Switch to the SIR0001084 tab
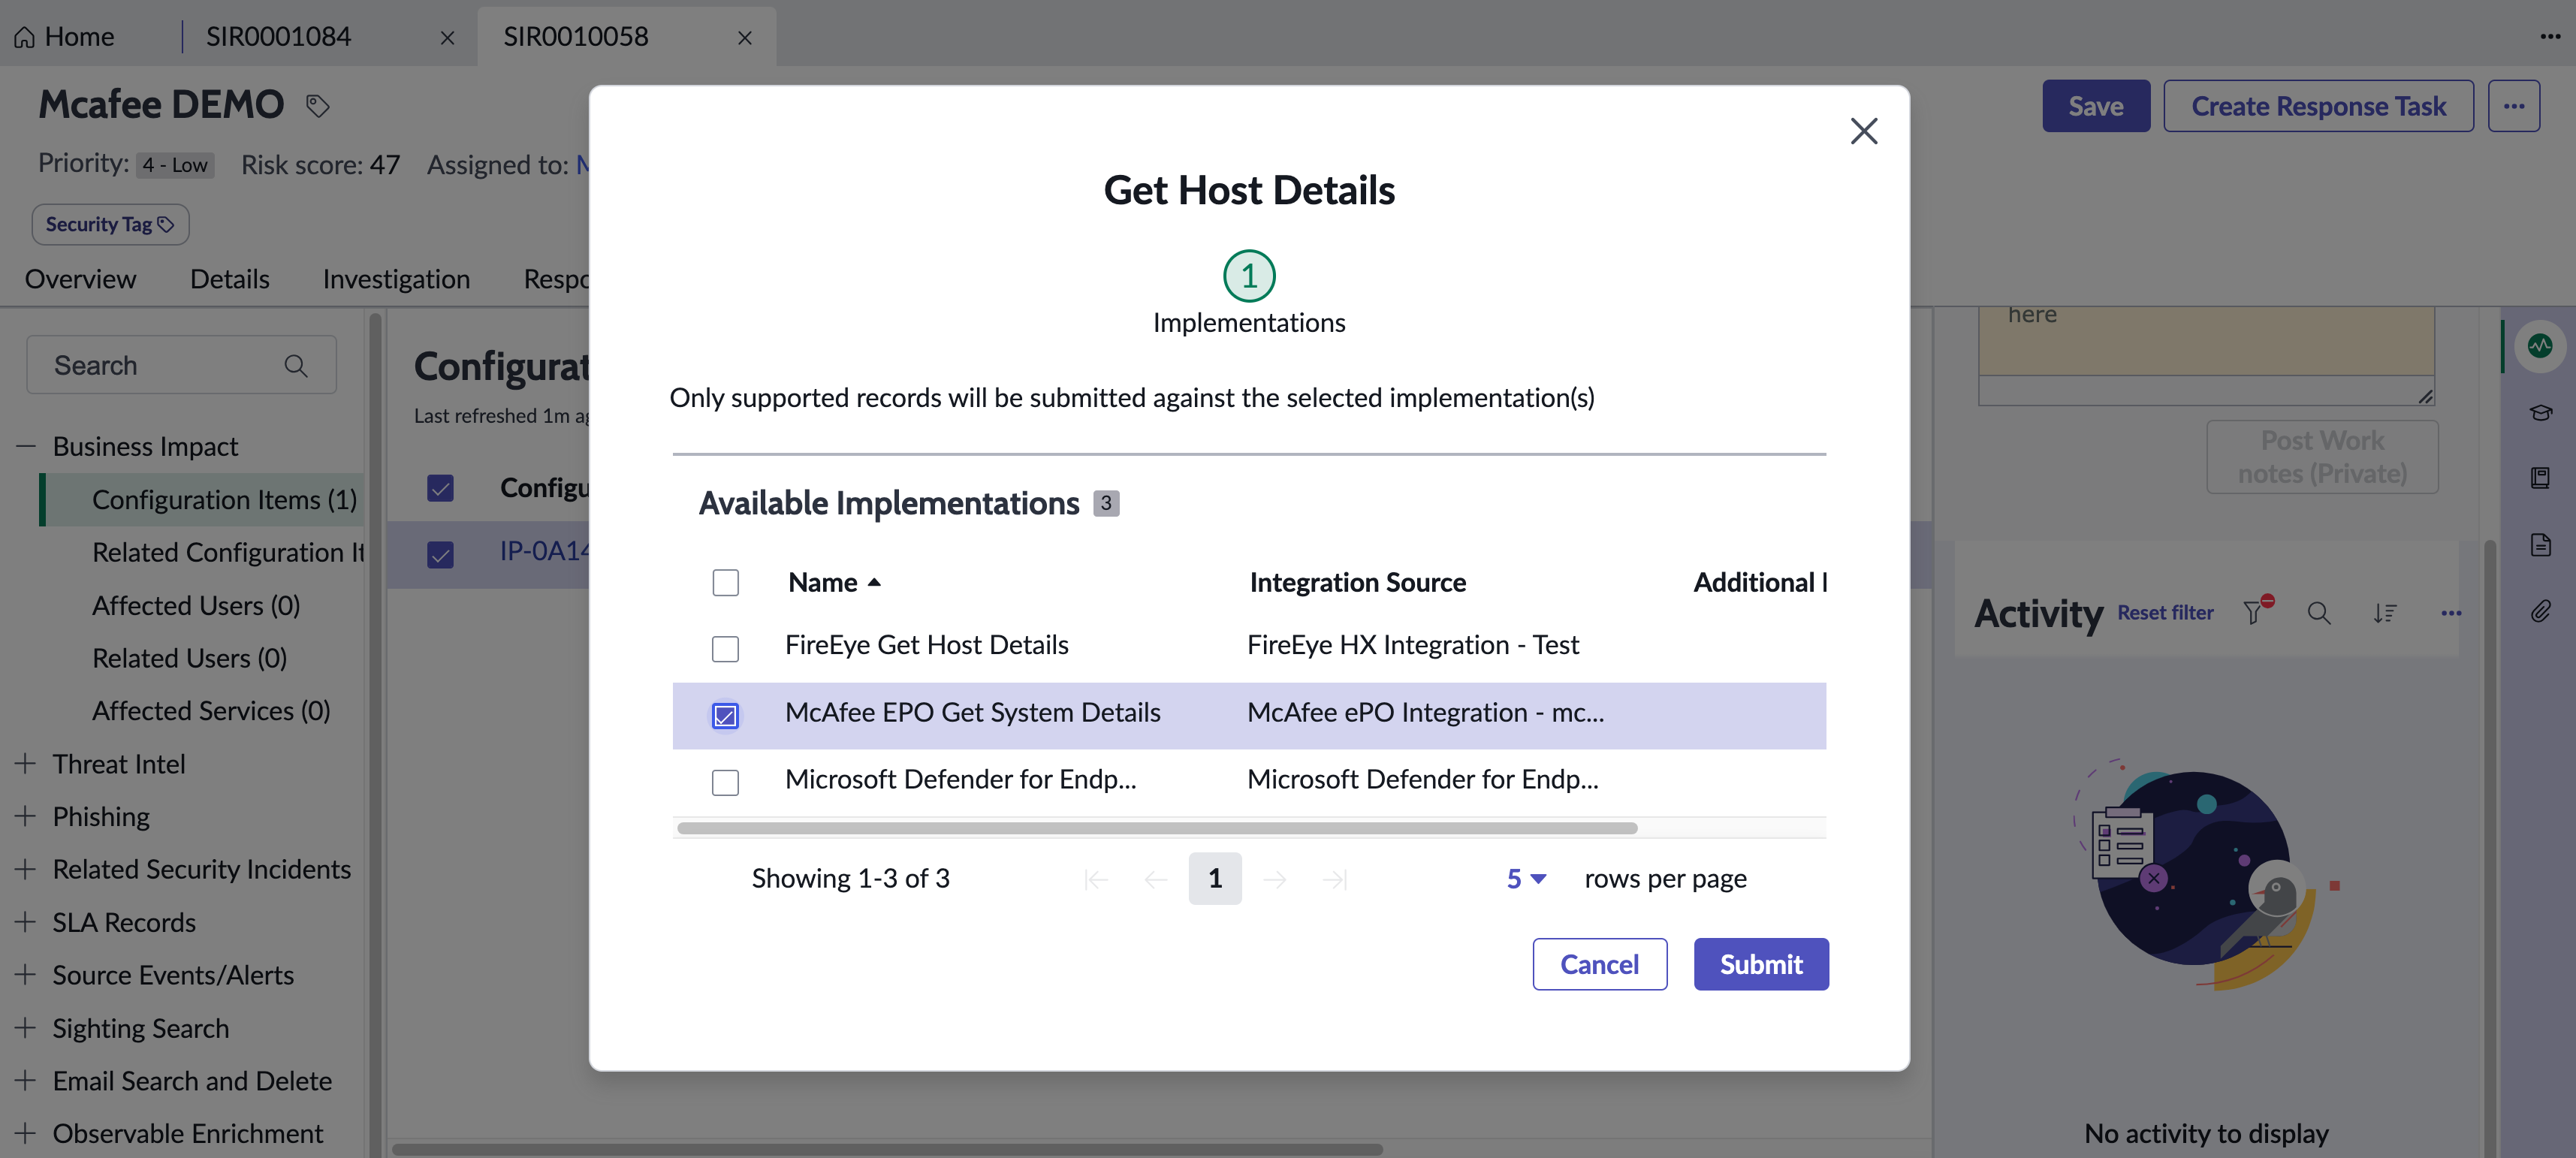2576x1158 pixels. [278, 37]
